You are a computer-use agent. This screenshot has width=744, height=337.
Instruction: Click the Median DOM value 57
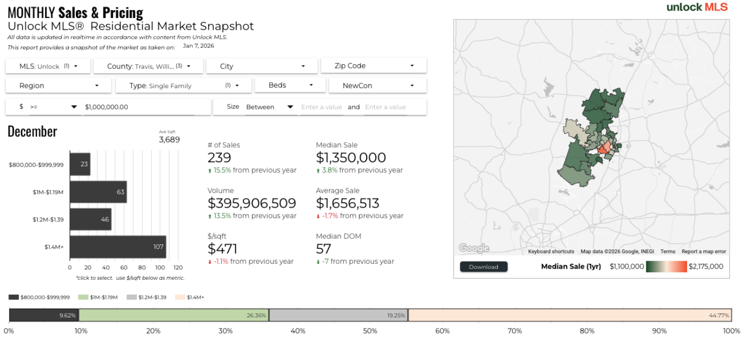[x=324, y=249]
